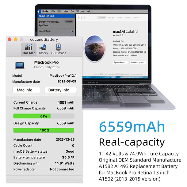Open the Edit menu

59,11
